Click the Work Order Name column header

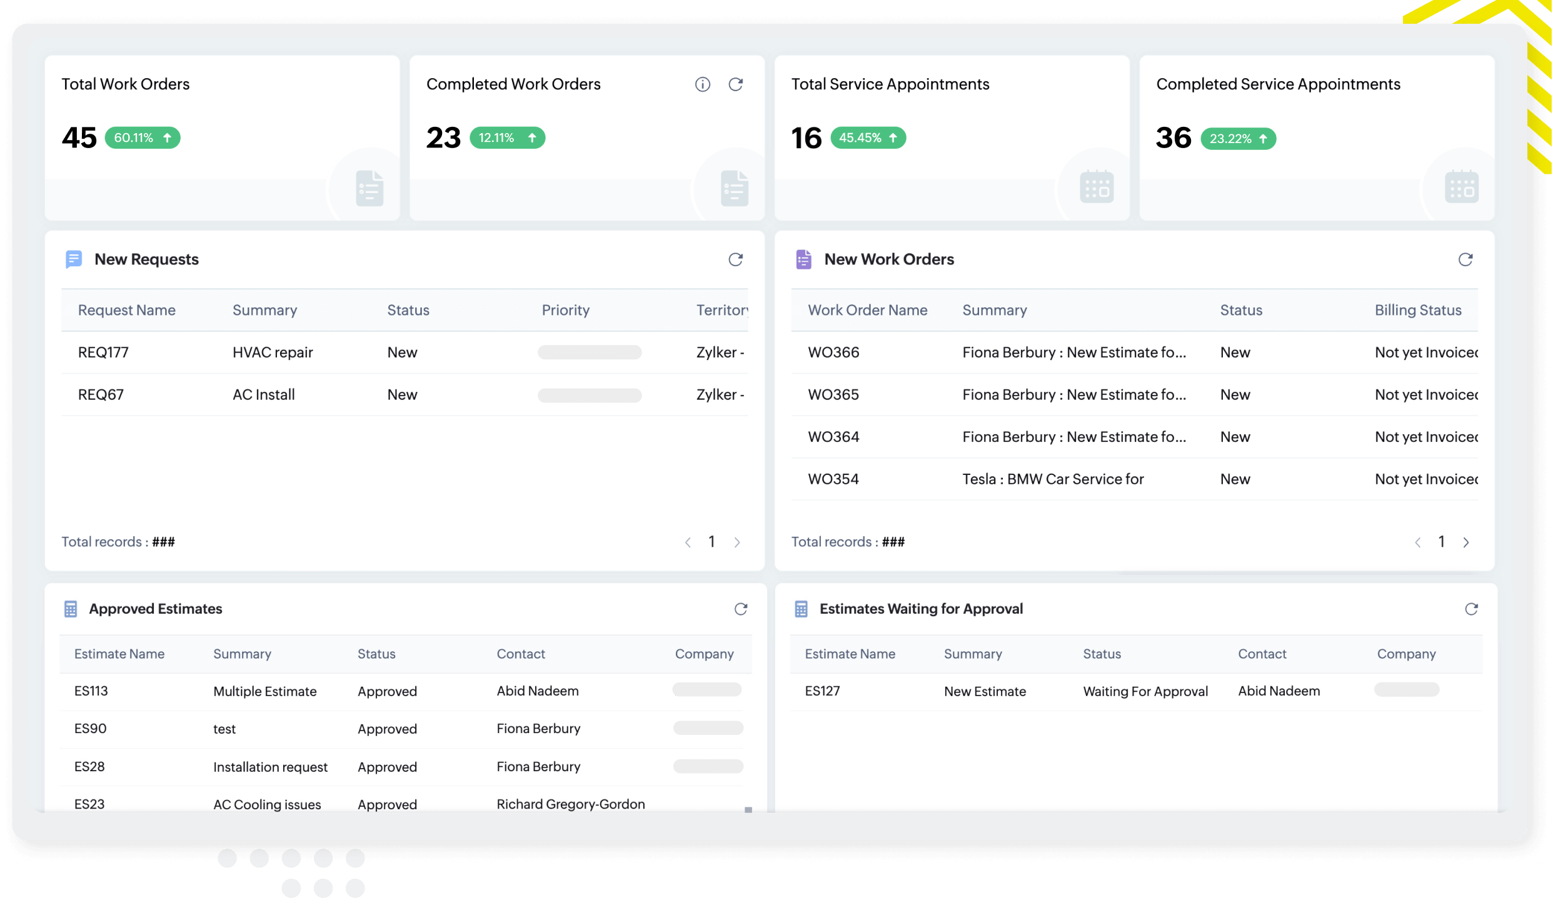coord(867,310)
